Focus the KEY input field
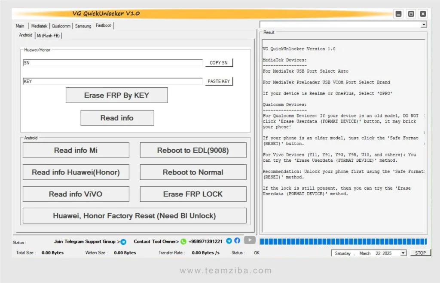The image size is (440, 283). (x=113, y=81)
